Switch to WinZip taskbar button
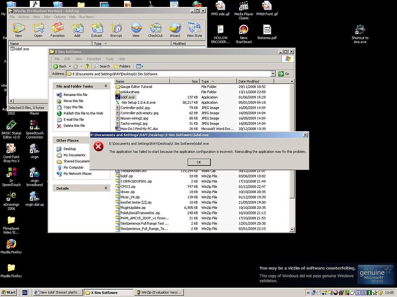 coord(159,292)
